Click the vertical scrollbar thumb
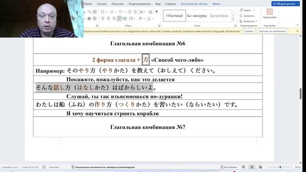Screen dimensions: 306x172 coord(301,94)
